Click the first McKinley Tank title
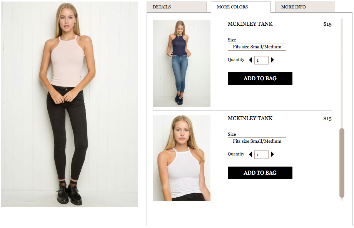Screen dimensions: 354x228 pos(250,24)
